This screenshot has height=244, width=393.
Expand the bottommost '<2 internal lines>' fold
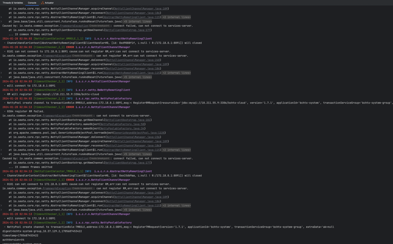coord(176,206)
